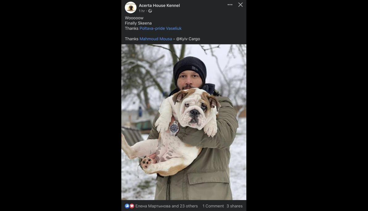Screen dimensions: 368x211
Task: Open Acerta House Kennel's profile picture
Action: (131, 7)
